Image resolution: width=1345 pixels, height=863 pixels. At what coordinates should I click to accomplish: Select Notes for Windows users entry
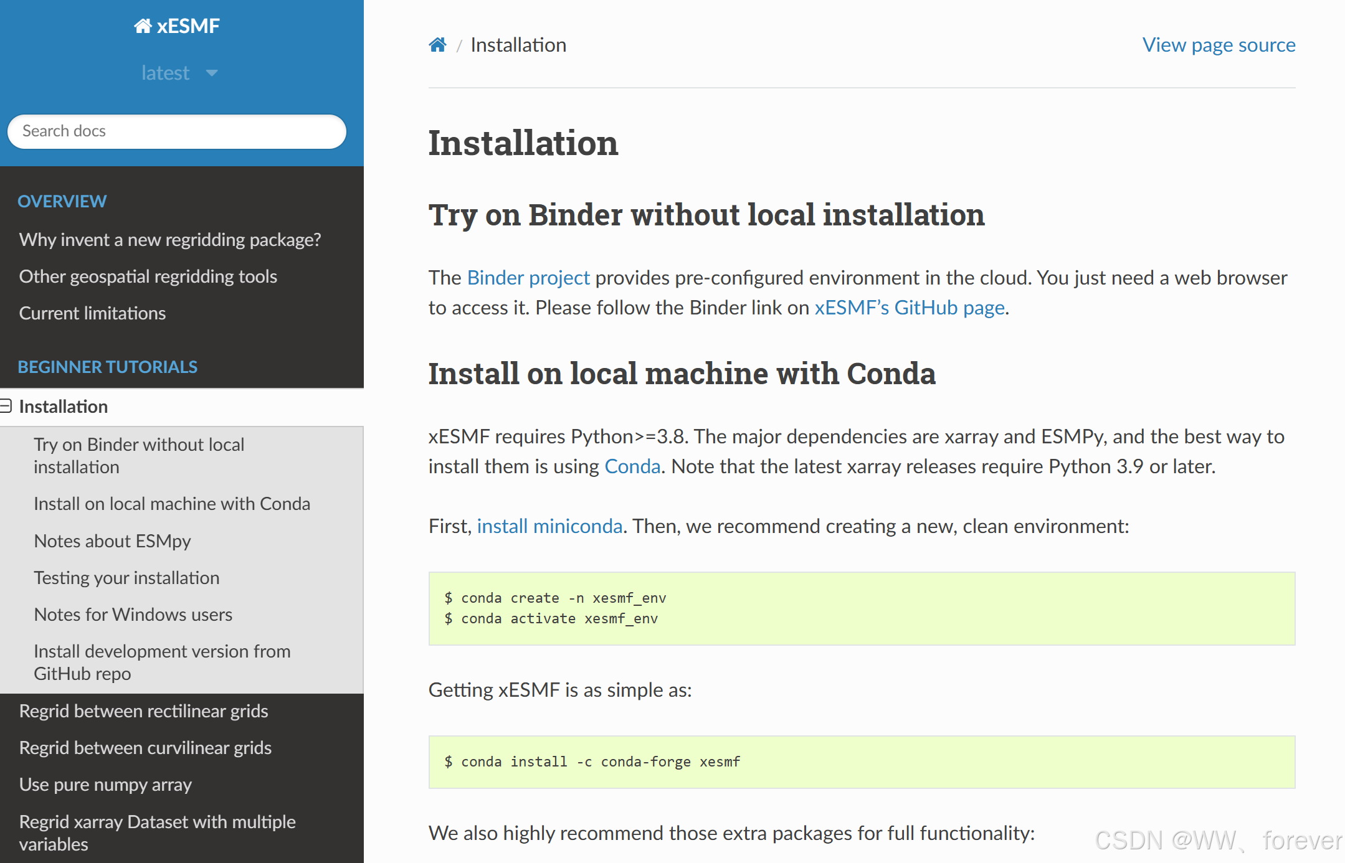(x=133, y=615)
